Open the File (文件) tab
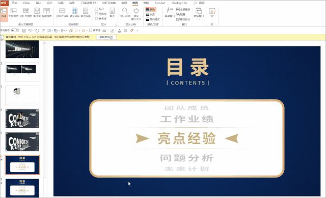This screenshot has width=326, height=198. point(4,3)
